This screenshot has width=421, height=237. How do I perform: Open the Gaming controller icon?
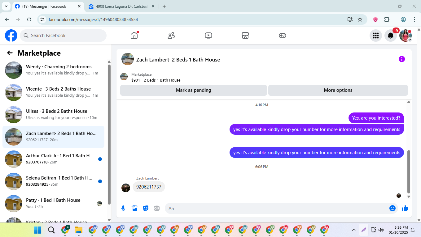coord(283,36)
